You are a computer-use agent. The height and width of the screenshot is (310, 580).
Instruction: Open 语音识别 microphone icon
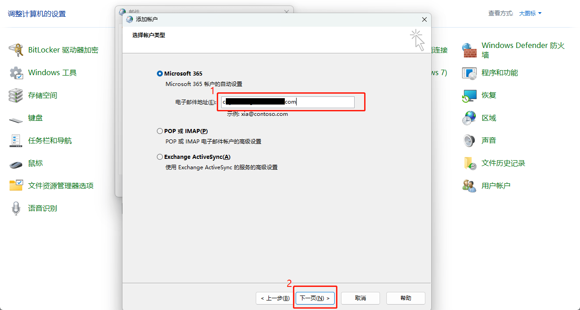(x=16, y=209)
